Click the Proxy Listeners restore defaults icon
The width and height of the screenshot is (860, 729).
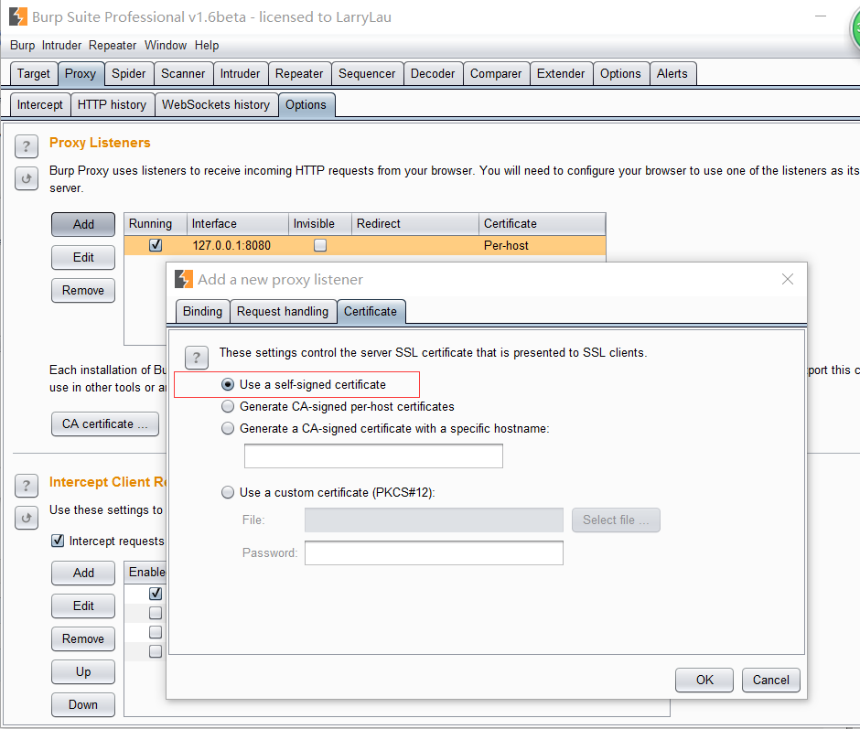coord(27,178)
